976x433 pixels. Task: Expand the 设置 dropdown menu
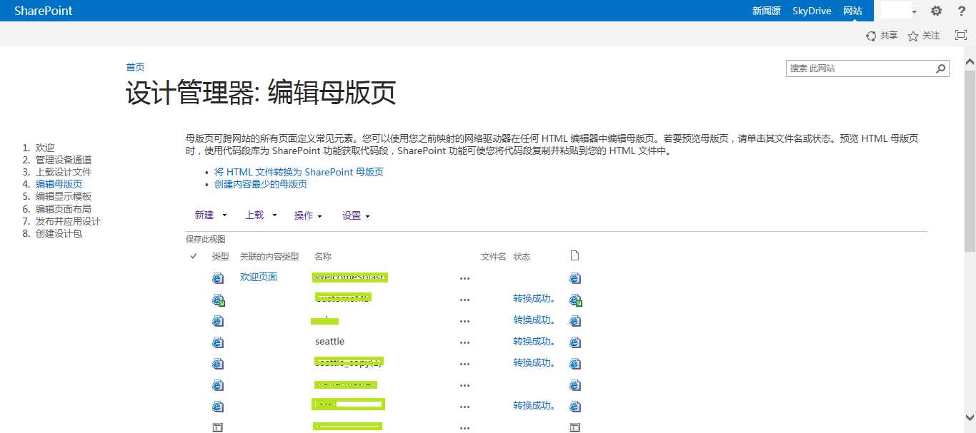[x=356, y=215]
